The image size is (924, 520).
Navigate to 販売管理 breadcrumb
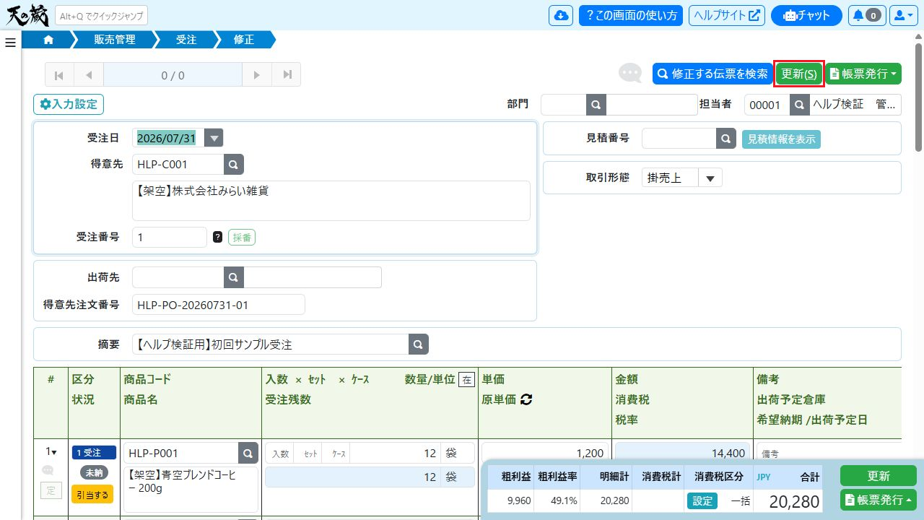click(115, 40)
